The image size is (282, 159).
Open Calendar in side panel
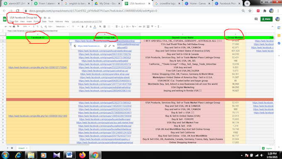click(279, 28)
